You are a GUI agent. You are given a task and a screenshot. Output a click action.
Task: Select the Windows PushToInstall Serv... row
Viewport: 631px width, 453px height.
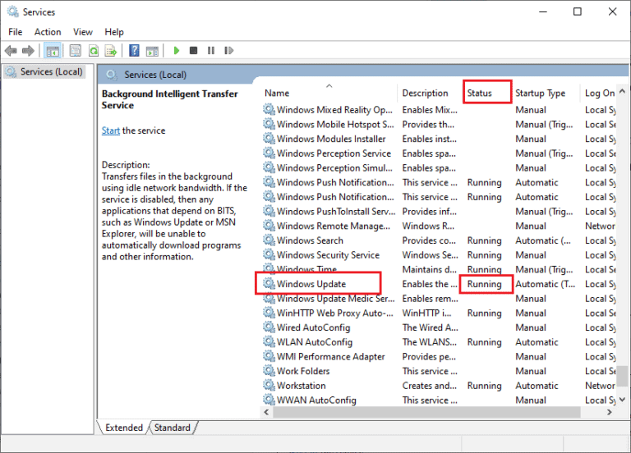coord(439,212)
